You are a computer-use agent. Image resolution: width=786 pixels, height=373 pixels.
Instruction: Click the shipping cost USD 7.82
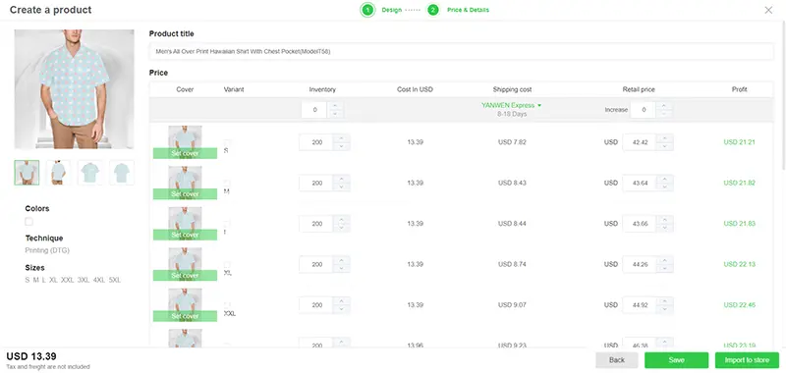click(x=512, y=142)
